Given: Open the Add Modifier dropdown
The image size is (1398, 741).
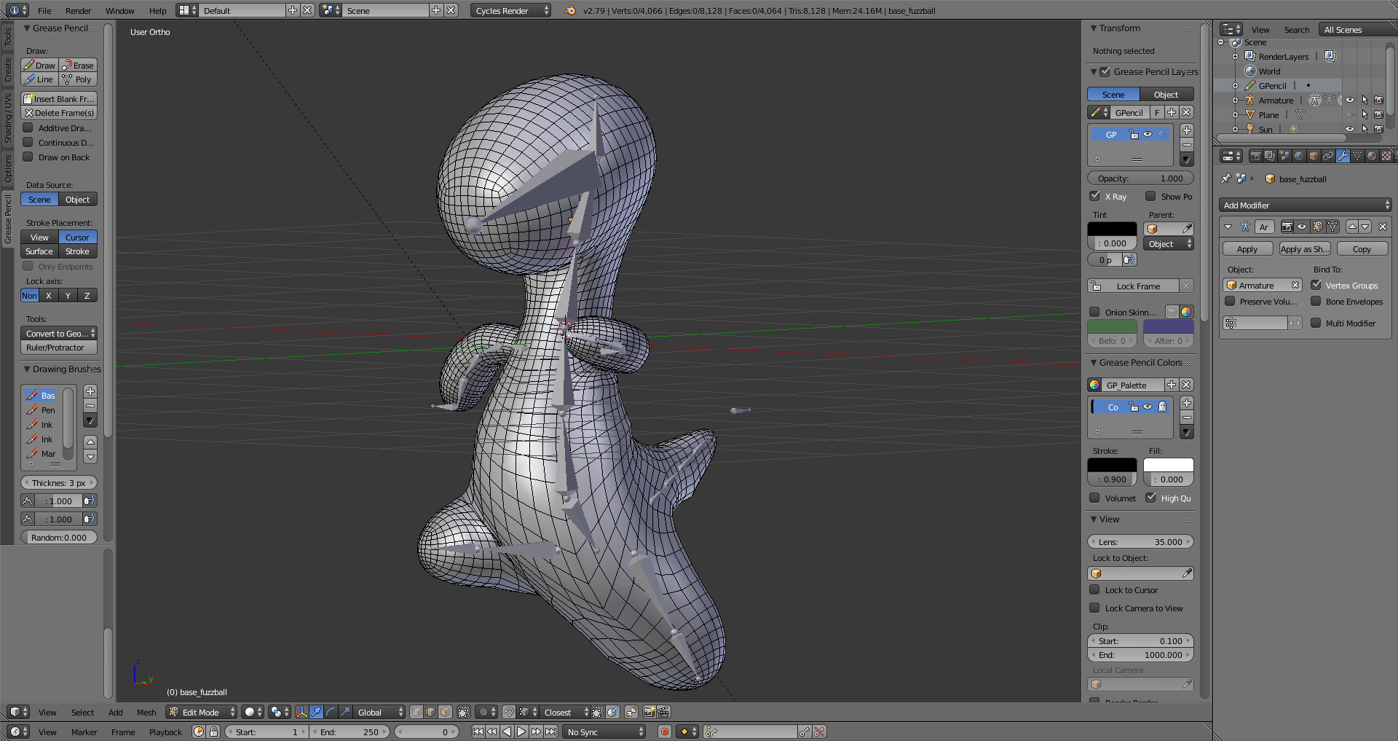Looking at the screenshot, I should 1305,205.
